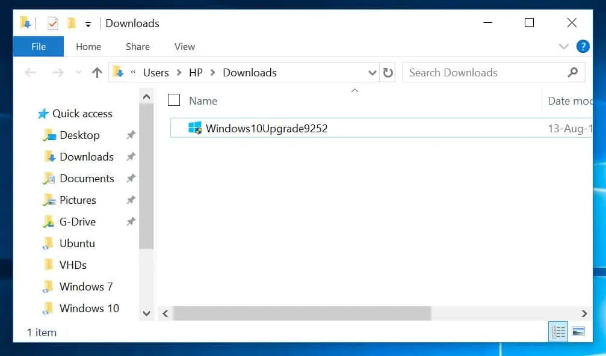Screen dimensions: 606x356
Task: Switch to Large icons view in status bar
Action: [578, 332]
